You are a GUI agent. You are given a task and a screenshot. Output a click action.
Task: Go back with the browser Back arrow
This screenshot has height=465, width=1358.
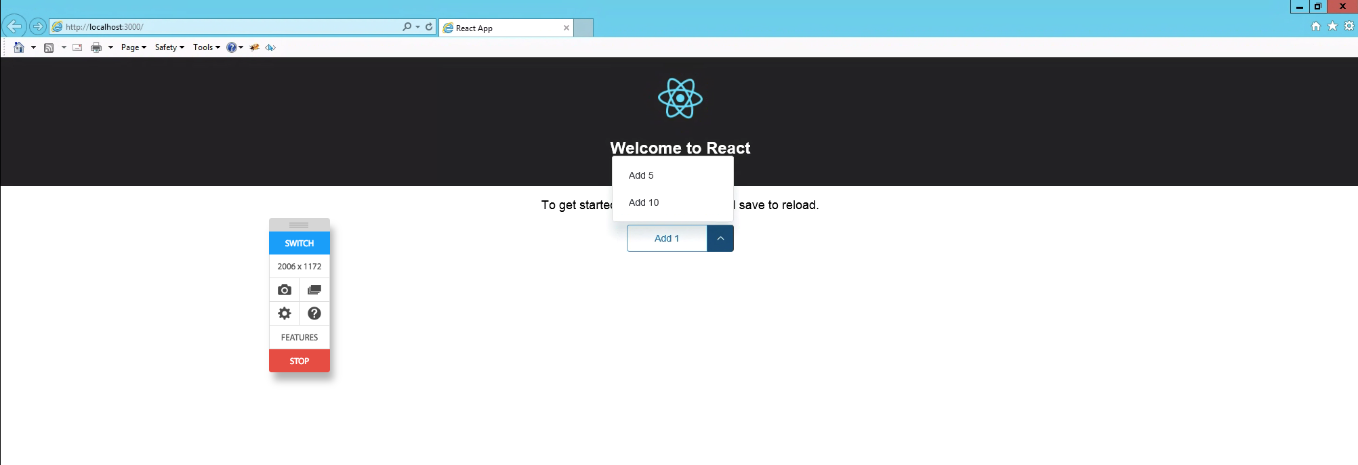(x=14, y=26)
